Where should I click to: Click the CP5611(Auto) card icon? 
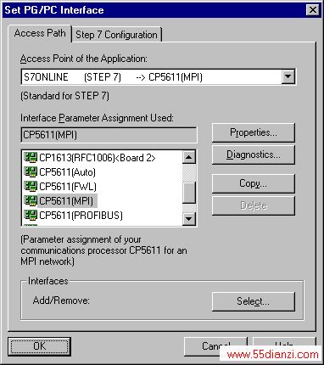(31, 171)
